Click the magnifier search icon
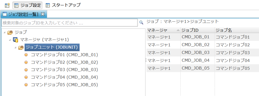 tap(141, 23)
